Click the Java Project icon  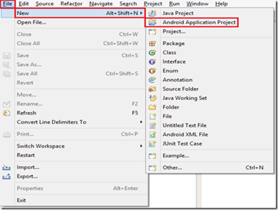(x=152, y=13)
